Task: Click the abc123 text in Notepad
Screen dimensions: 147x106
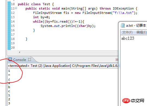Action: (x=128, y=38)
